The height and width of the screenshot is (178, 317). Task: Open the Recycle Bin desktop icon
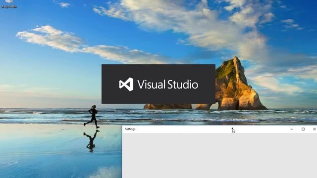coord(9,3)
